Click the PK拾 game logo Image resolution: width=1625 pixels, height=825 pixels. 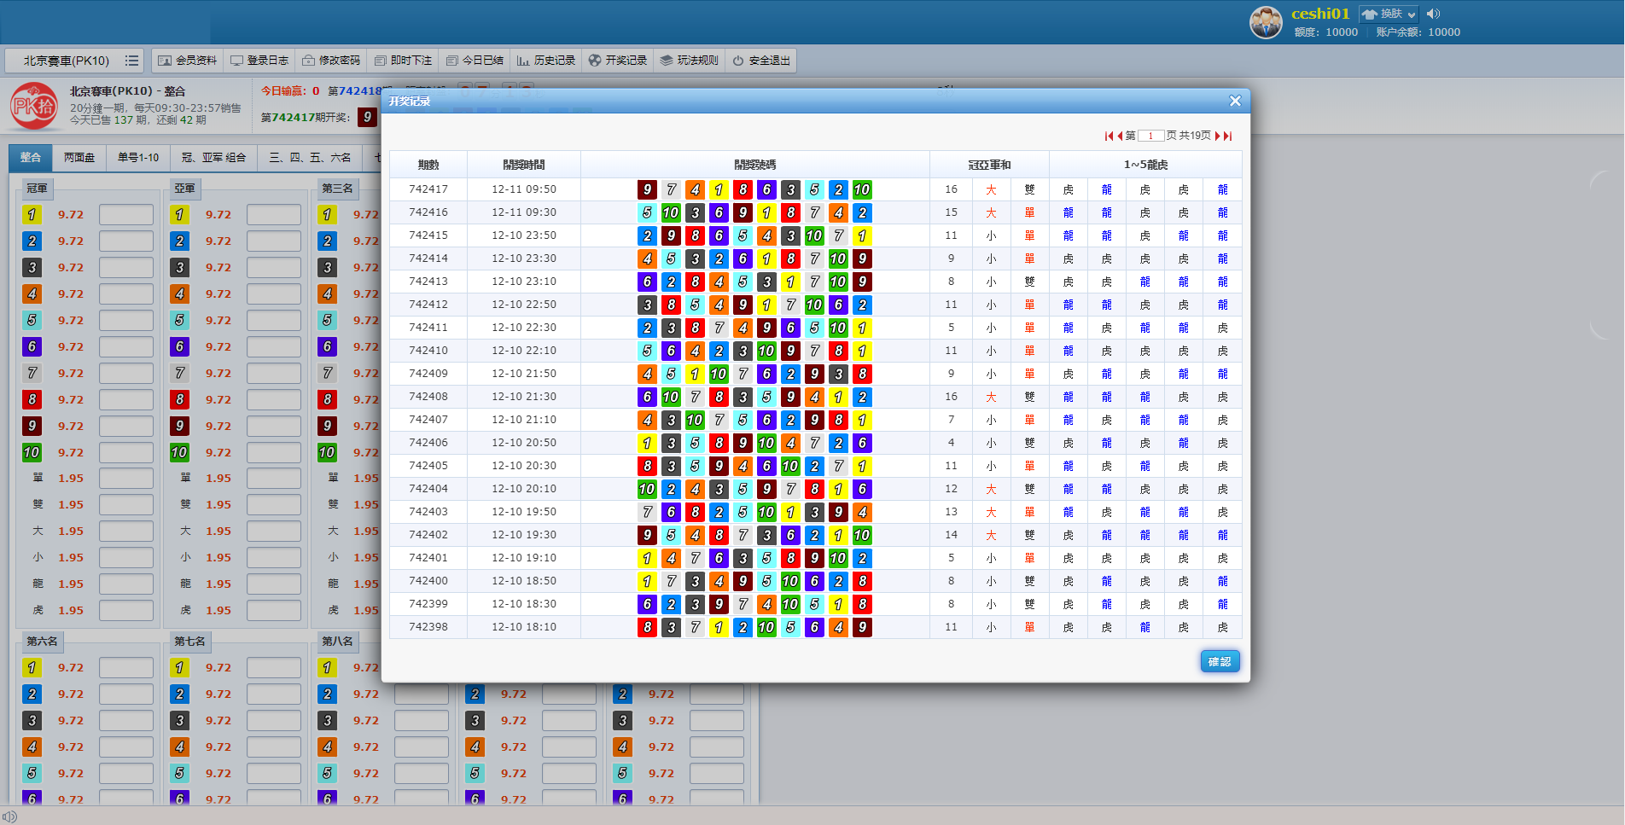(33, 106)
